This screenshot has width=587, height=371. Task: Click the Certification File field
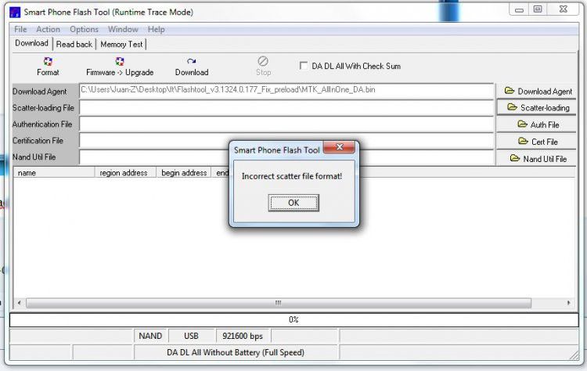coord(286,141)
